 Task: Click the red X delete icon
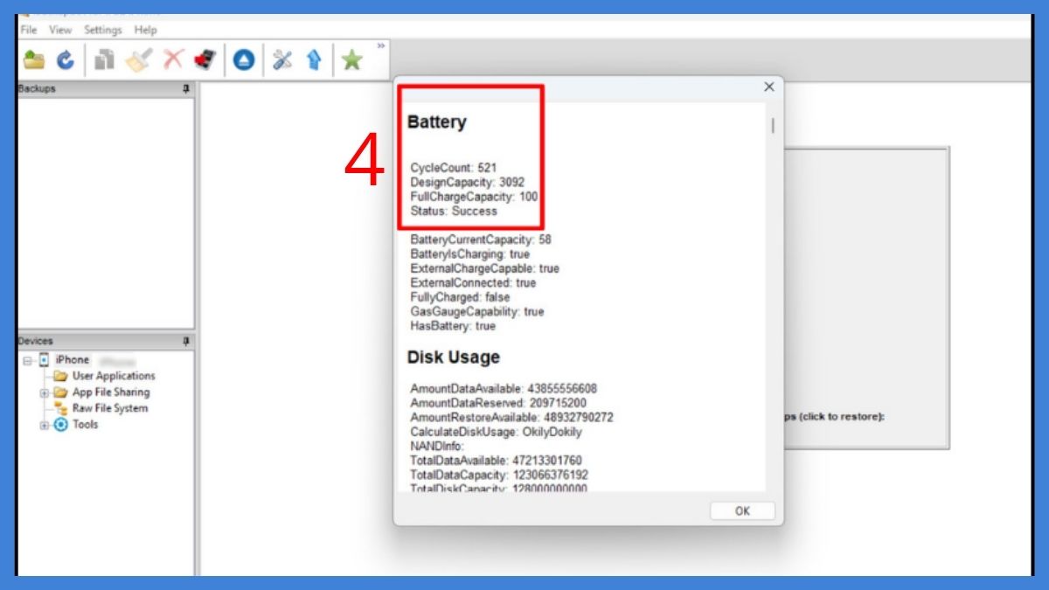coord(173,59)
